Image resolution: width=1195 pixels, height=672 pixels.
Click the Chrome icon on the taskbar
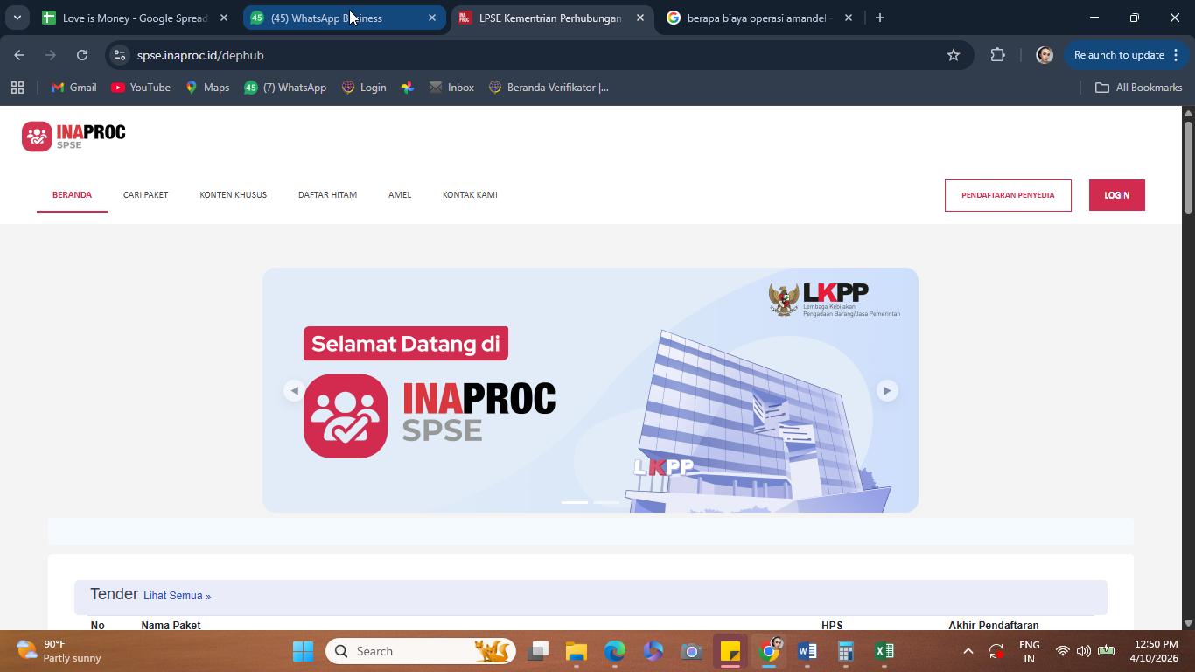click(769, 651)
